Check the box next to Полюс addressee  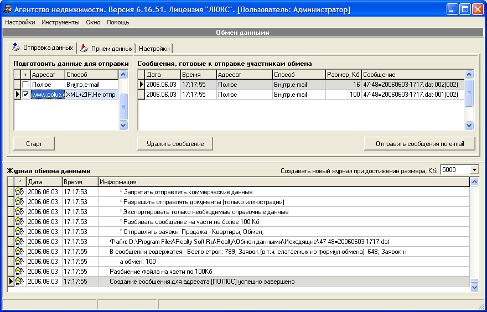(x=26, y=85)
